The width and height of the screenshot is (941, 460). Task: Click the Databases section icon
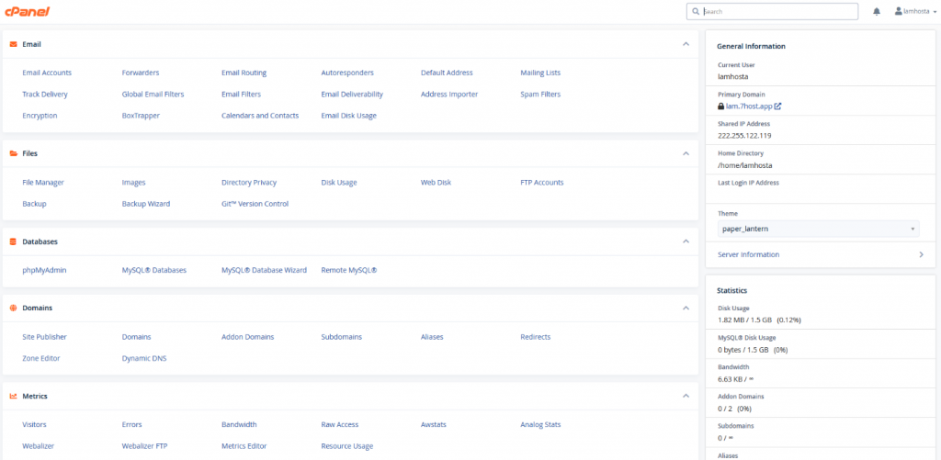coord(13,241)
